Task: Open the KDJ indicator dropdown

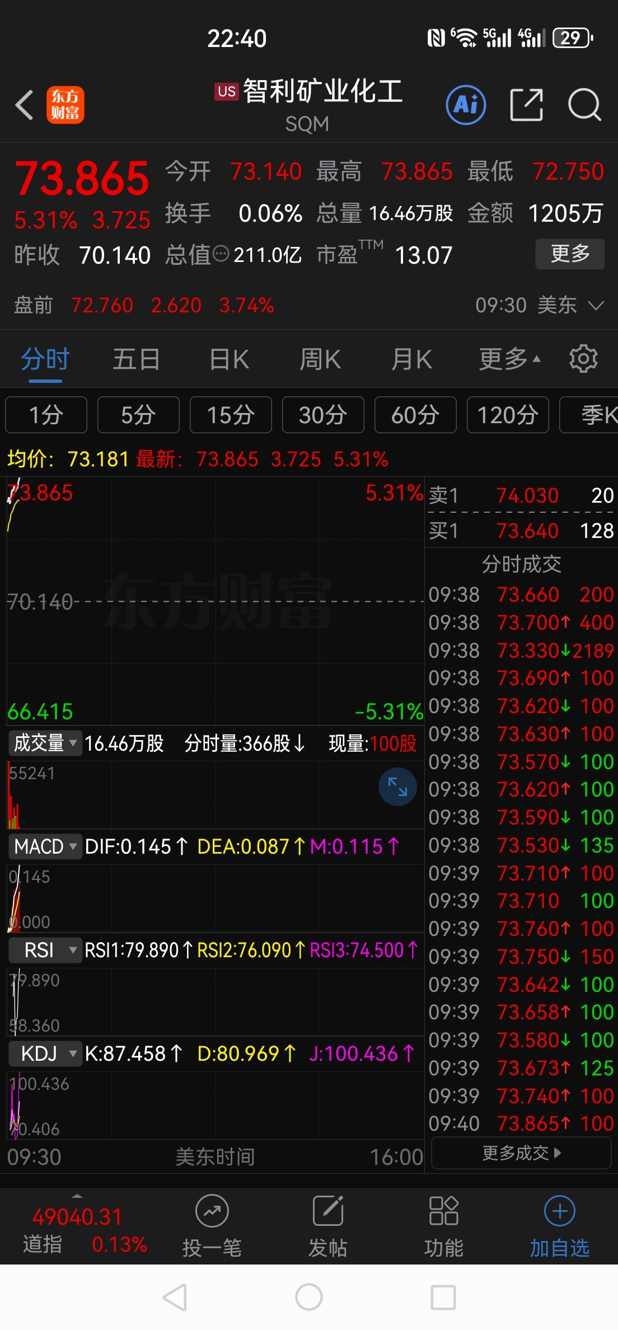Action: click(45, 1053)
